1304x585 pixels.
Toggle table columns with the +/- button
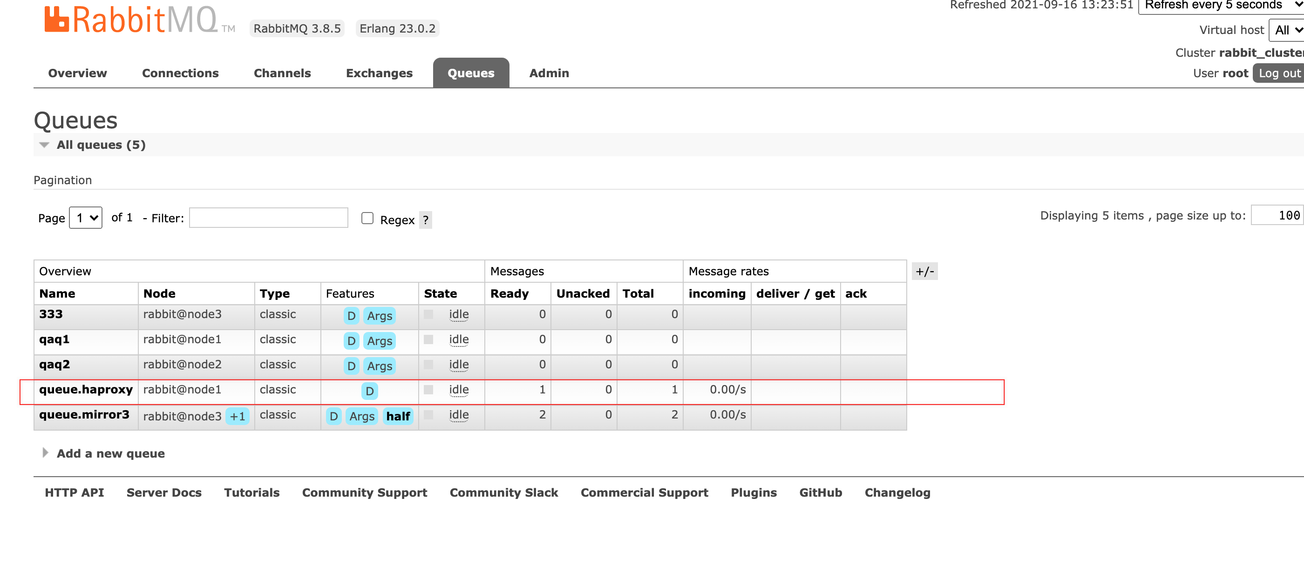925,272
